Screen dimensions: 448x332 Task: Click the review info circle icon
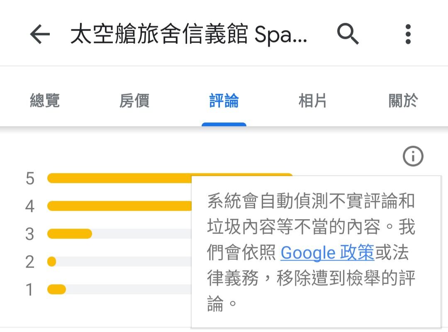pyautogui.click(x=413, y=156)
